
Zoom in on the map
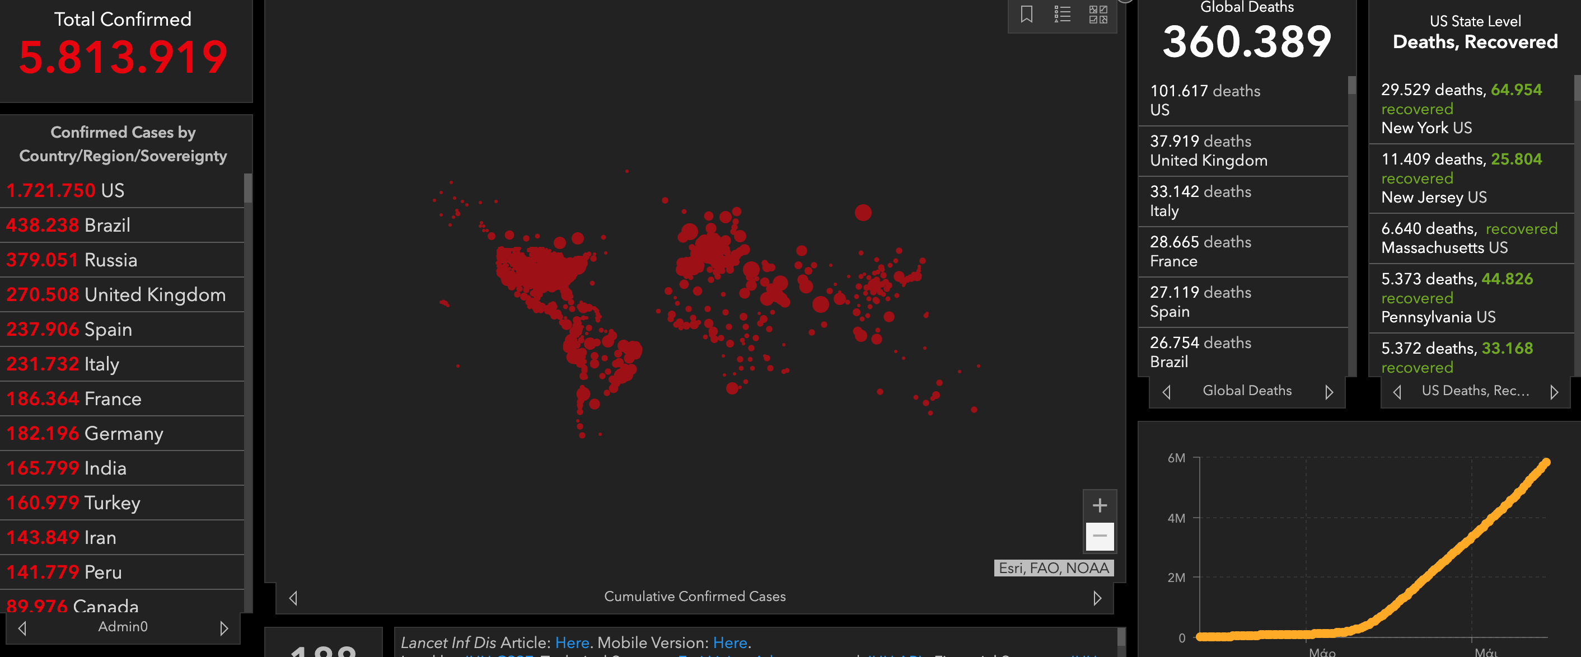tap(1099, 505)
